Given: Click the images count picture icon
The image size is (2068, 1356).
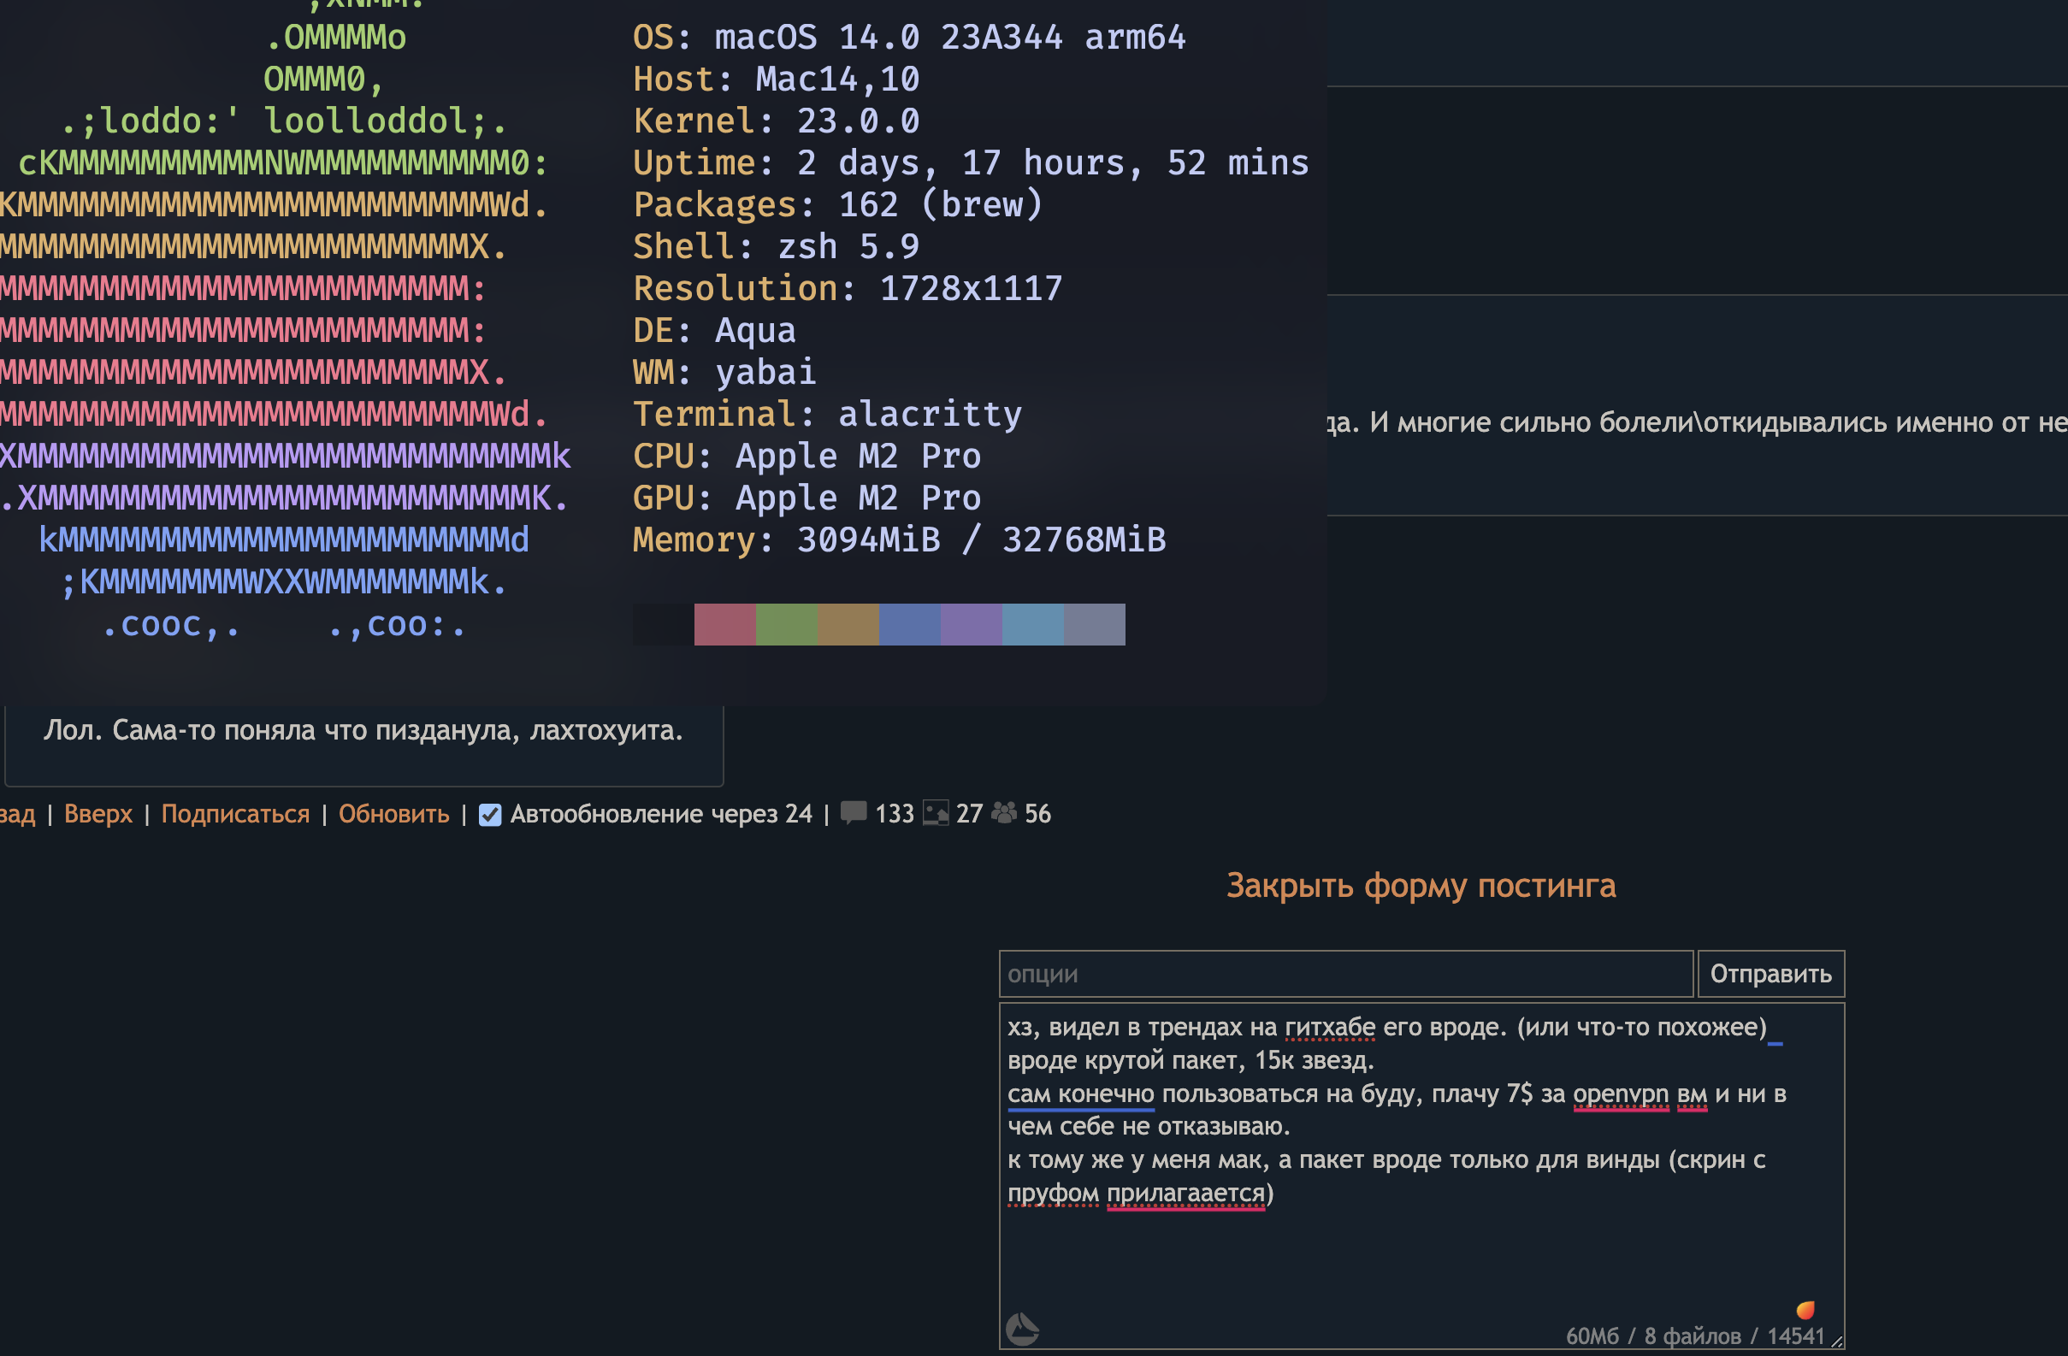Looking at the screenshot, I should pyautogui.click(x=935, y=813).
